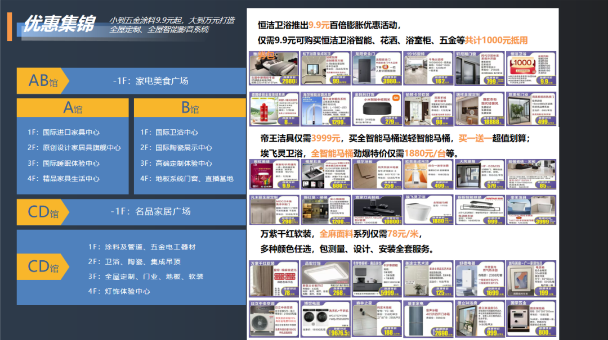Image resolution: width=608 pixels, height=340 pixels.
Task: Click 1F: 国际进口家具中心
Action: pyautogui.click(x=64, y=133)
